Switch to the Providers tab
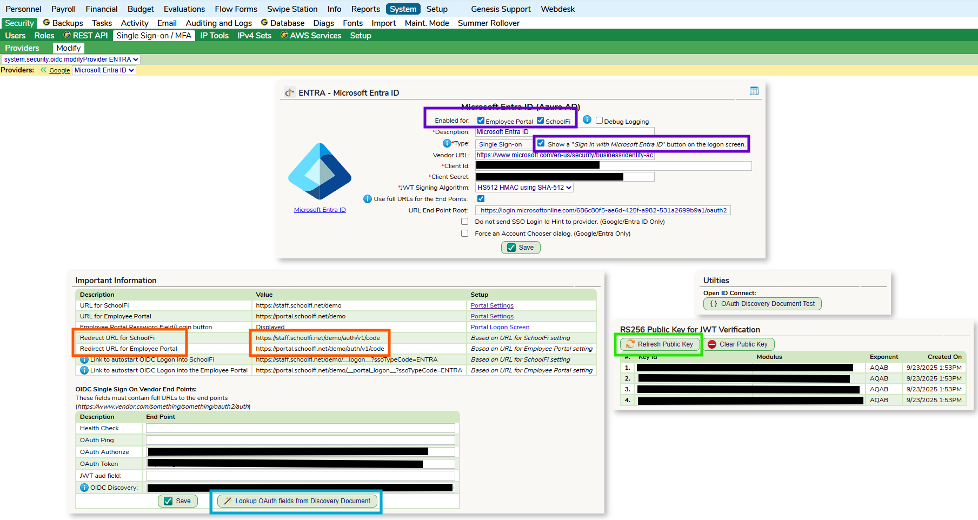The width and height of the screenshot is (978, 520). click(22, 48)
